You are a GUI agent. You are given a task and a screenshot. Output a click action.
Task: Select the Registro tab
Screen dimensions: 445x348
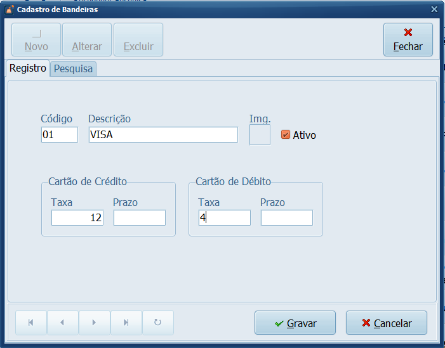tap(28, 68)
